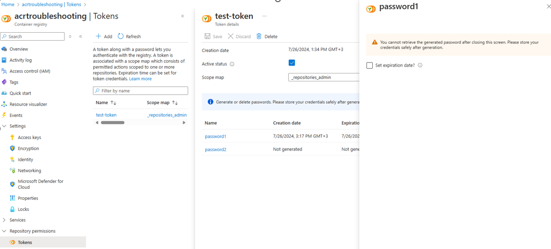551x249 pixels.
Task: Open Access keys in the Settings sidebar
Action: point(29,137)
